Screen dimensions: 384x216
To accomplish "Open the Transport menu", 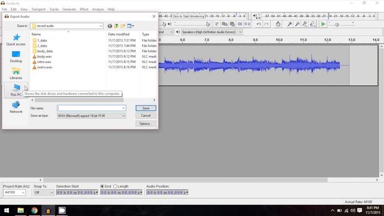I will point(38,10).
